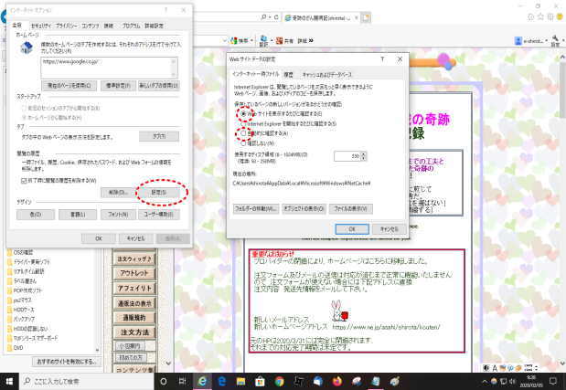The height and width of the screenshot is (390, 566).
Task: Open the 履歴 tab in Webサイトデータの設定
Action: tap(288, 75)
